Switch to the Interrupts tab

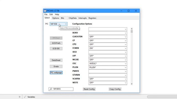click(82, 18)
